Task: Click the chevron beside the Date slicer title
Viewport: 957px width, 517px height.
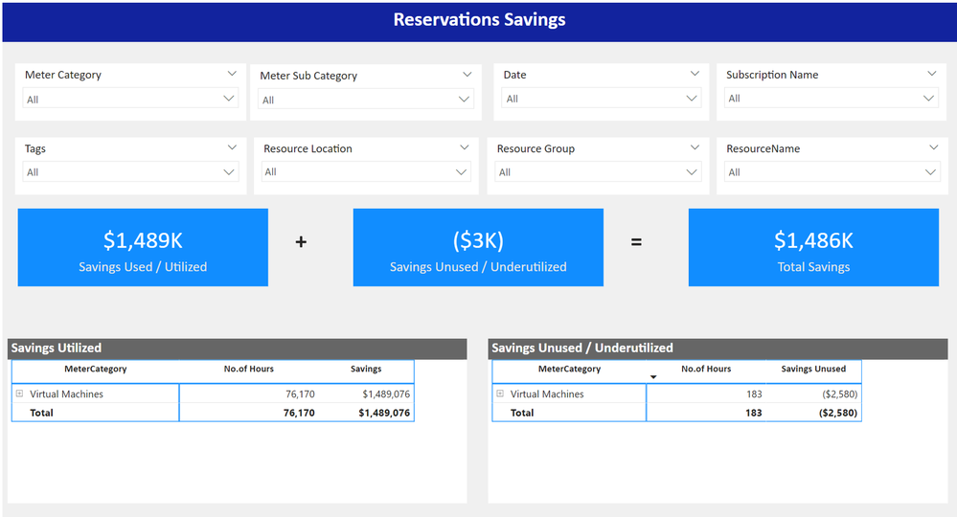Action: coord(695,73)
